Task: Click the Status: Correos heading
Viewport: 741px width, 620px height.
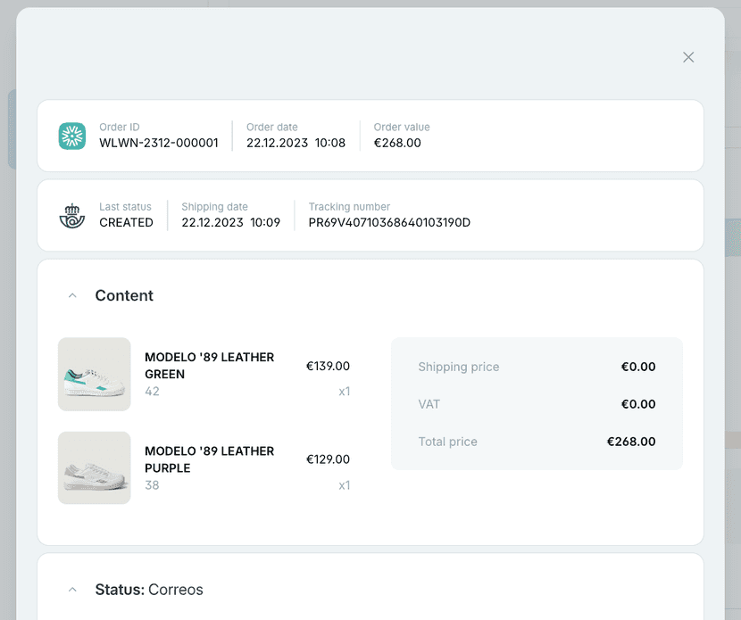Action: pyautogui.click(x=149, y=590)
